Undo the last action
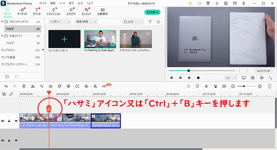The image size is (277, 150). coord(6,86)
